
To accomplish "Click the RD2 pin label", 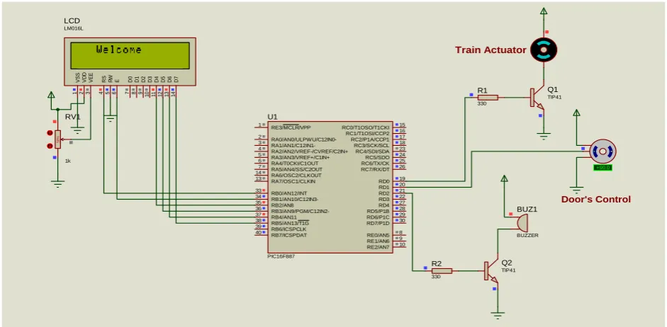I will (x=383, y=193).
